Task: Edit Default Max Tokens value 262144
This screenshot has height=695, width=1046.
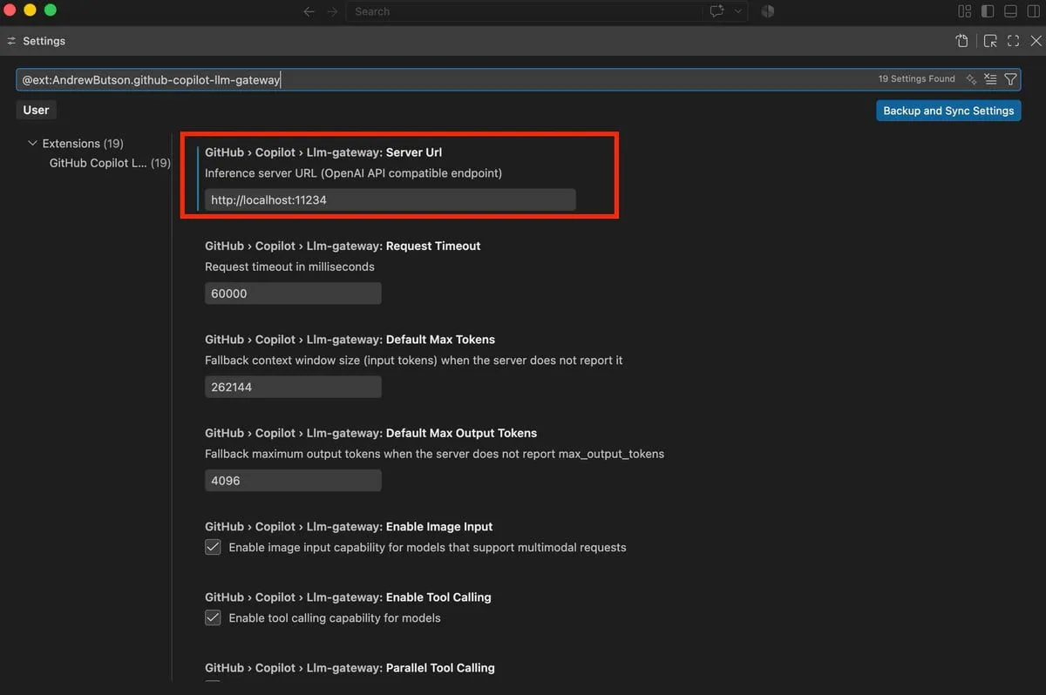Action: pyautogui.click(x=293, y=387)
